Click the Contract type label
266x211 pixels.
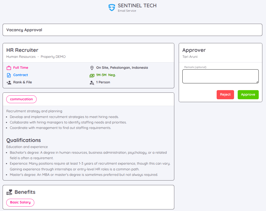(21, 75)
